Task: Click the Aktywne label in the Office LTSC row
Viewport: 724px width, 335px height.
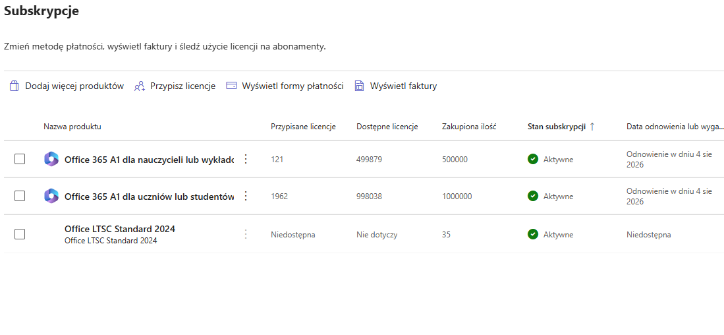Action: click(x=558, y=235)
